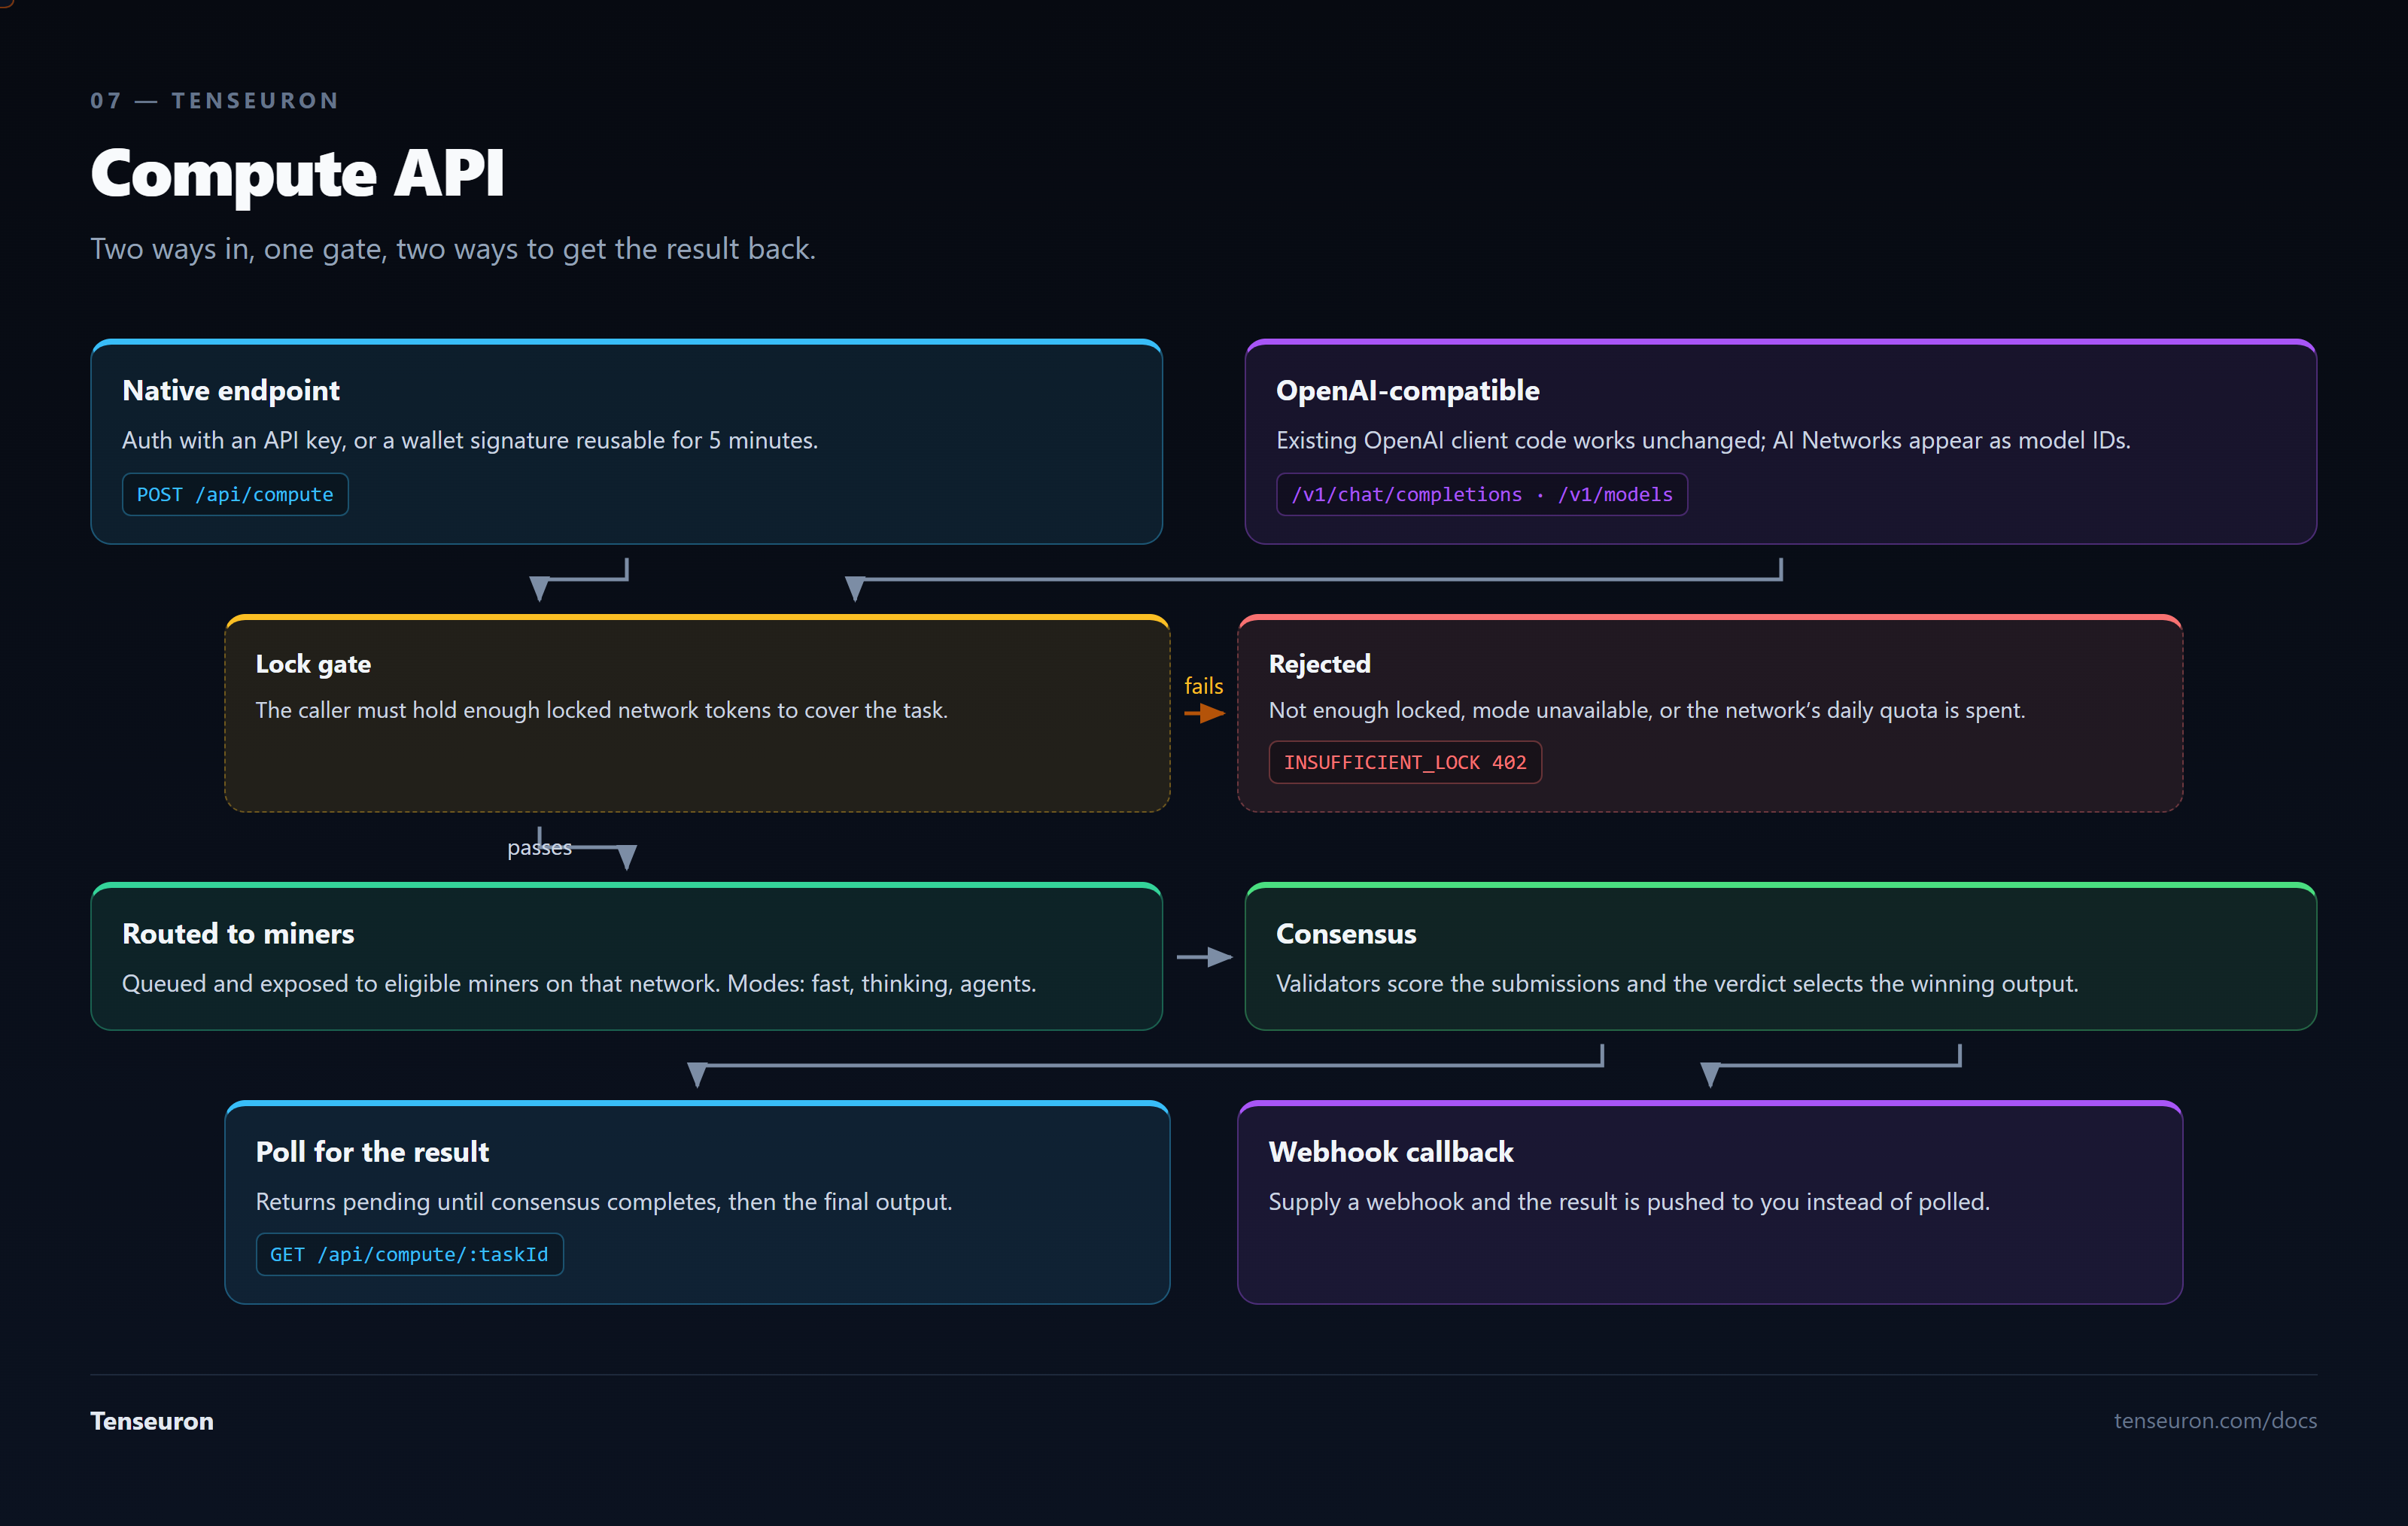The height and width of the screenshot is (1526, 2408).
Task: Click the 'Not enough locked, mode unavailable' text
Action: click(1646, 710)
